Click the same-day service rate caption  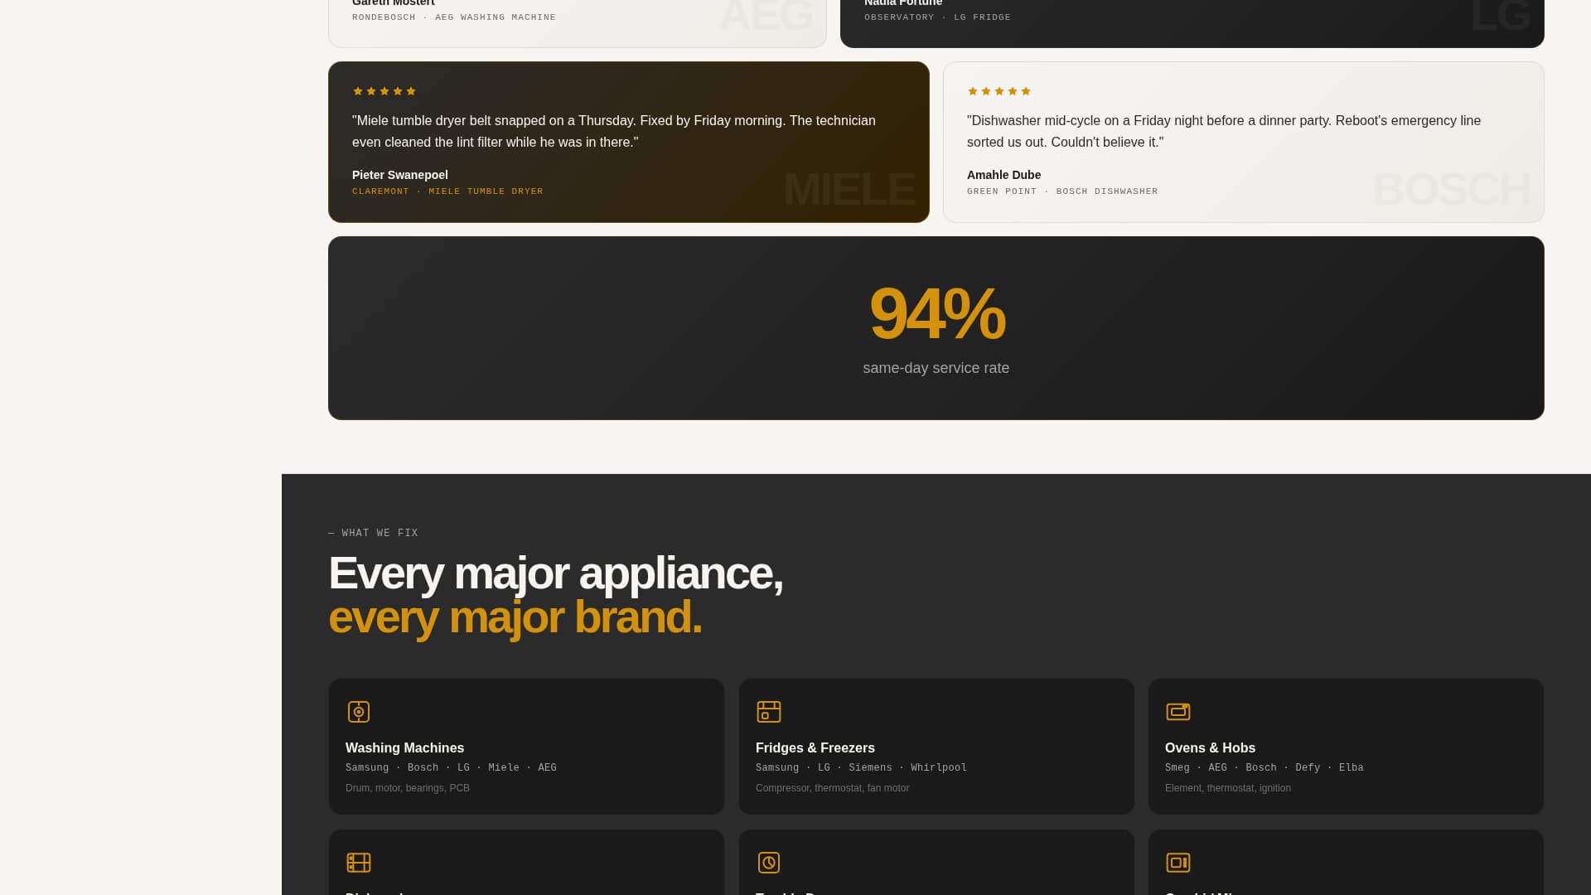[936, 368]
